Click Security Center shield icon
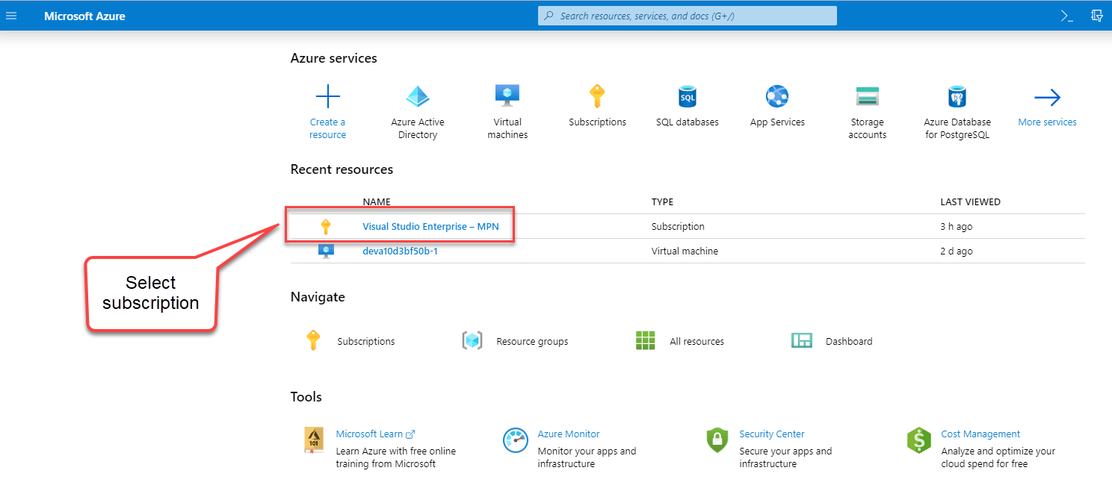Image resolution: width=1112 pixels, height=494 pixels. tap(717, 440)
